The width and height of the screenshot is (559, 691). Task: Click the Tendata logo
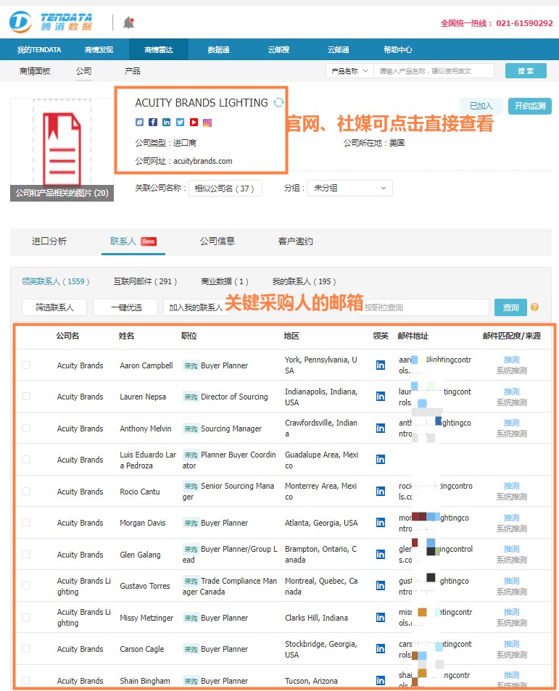(x=51, y=22)
